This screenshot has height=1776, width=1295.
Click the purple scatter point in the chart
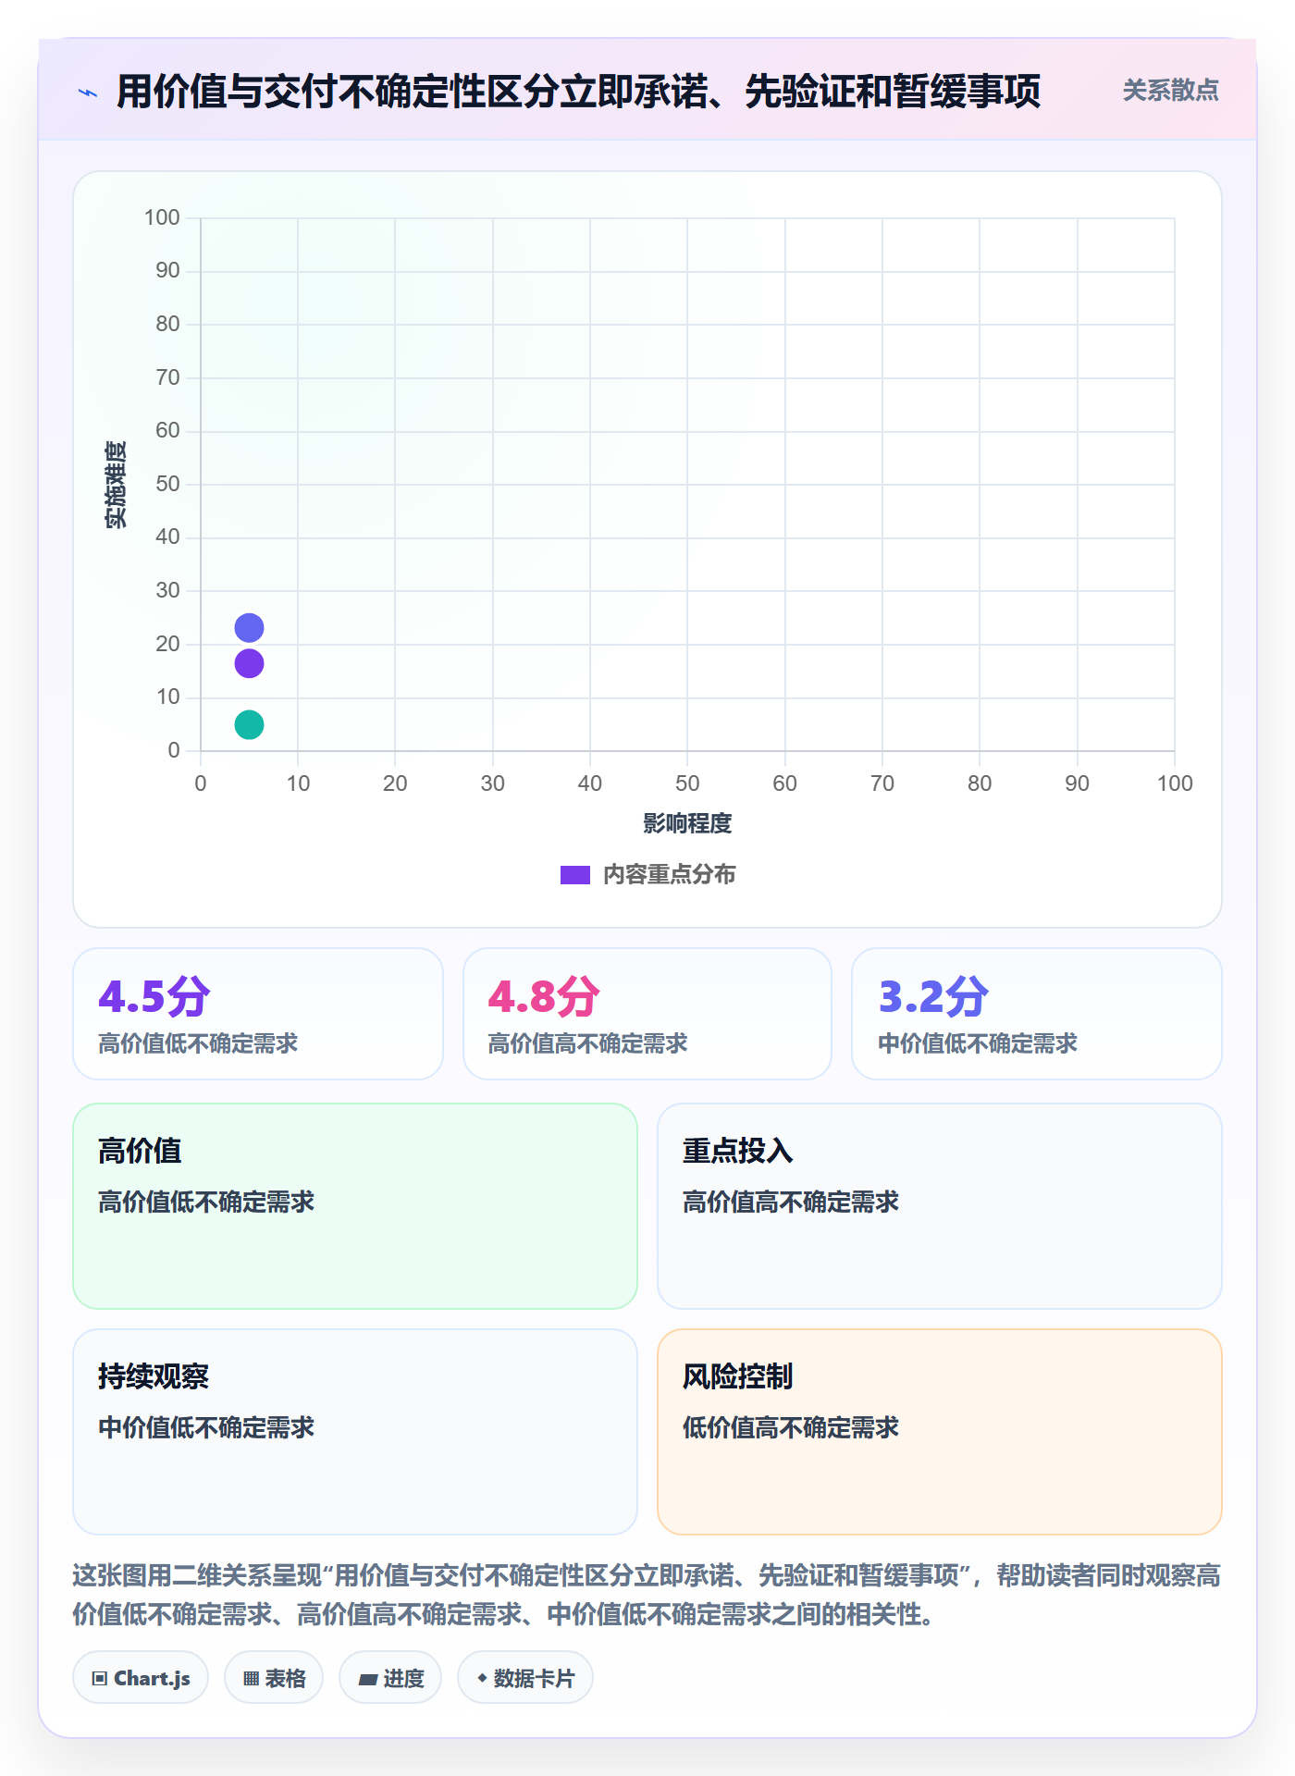point(249,663)
